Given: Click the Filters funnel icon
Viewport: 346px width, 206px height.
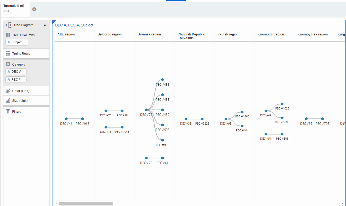Looking at the screenshot, I should coord(8,111).
